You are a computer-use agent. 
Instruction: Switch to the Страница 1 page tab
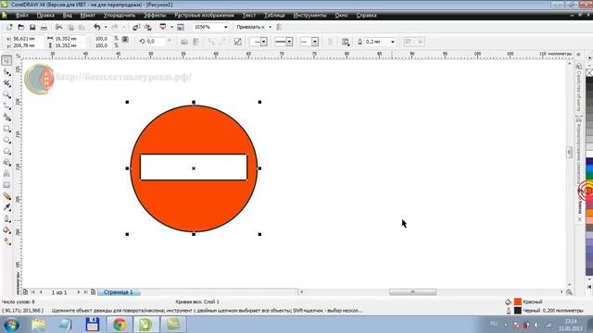(x=119, y=292)
